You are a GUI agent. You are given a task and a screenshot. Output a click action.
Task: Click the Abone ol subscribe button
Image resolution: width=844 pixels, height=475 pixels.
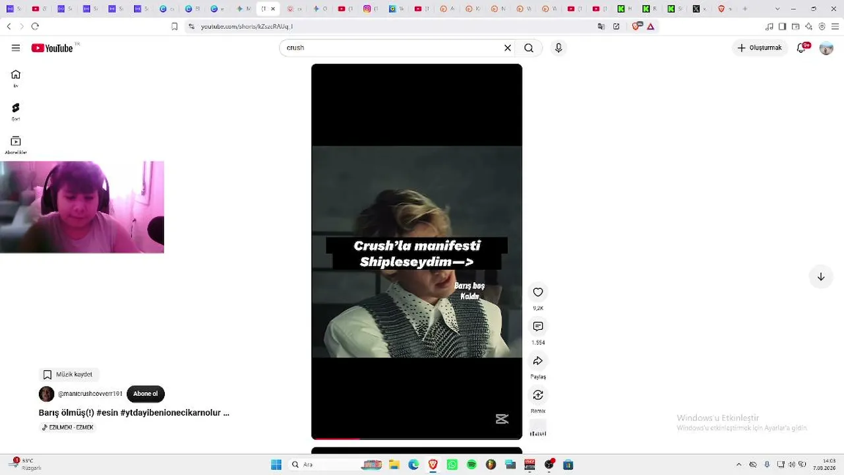(146, 394)
